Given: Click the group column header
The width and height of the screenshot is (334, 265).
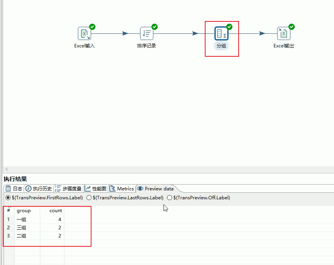Looking at the screenshot, I should [27, 211].
